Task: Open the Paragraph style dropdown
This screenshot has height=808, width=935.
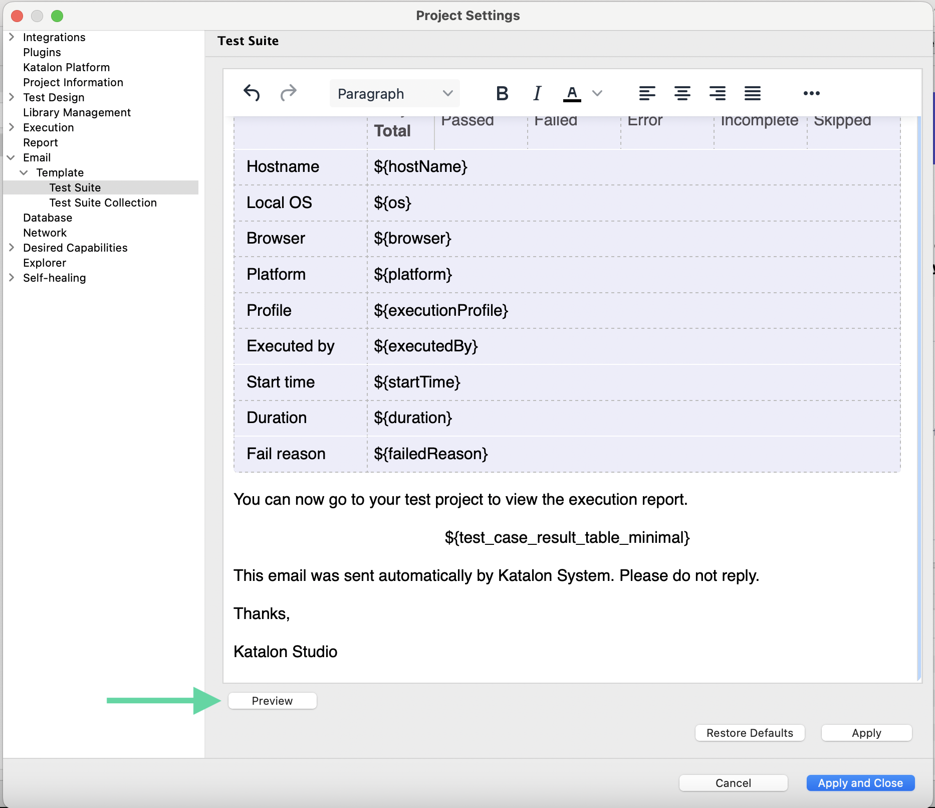Action: pos(394,93)
